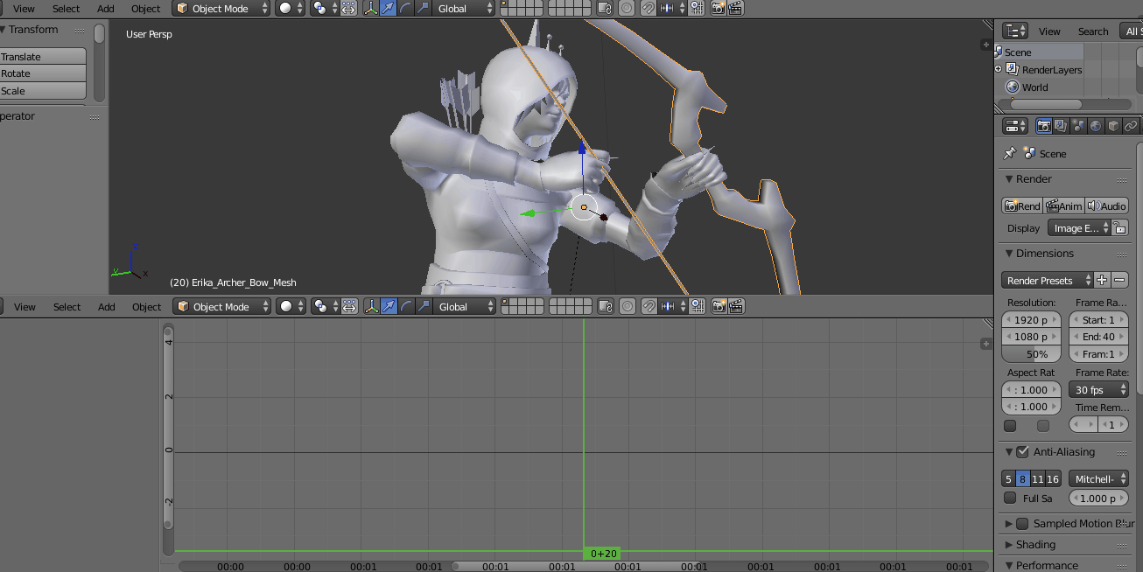Open the Object Mode dropdown
1143x572 pixels.
pos(219,8)
